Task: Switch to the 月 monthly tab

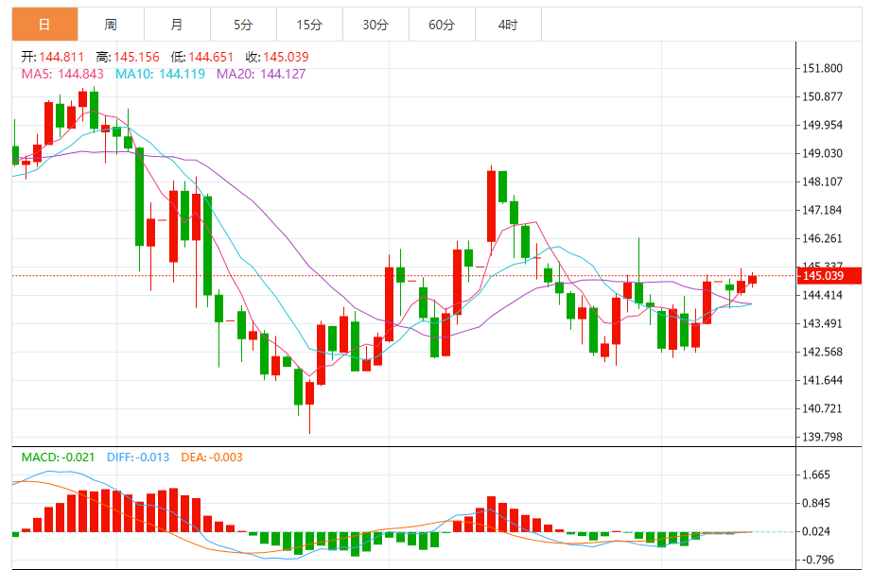Action: [x=177, y=25]
